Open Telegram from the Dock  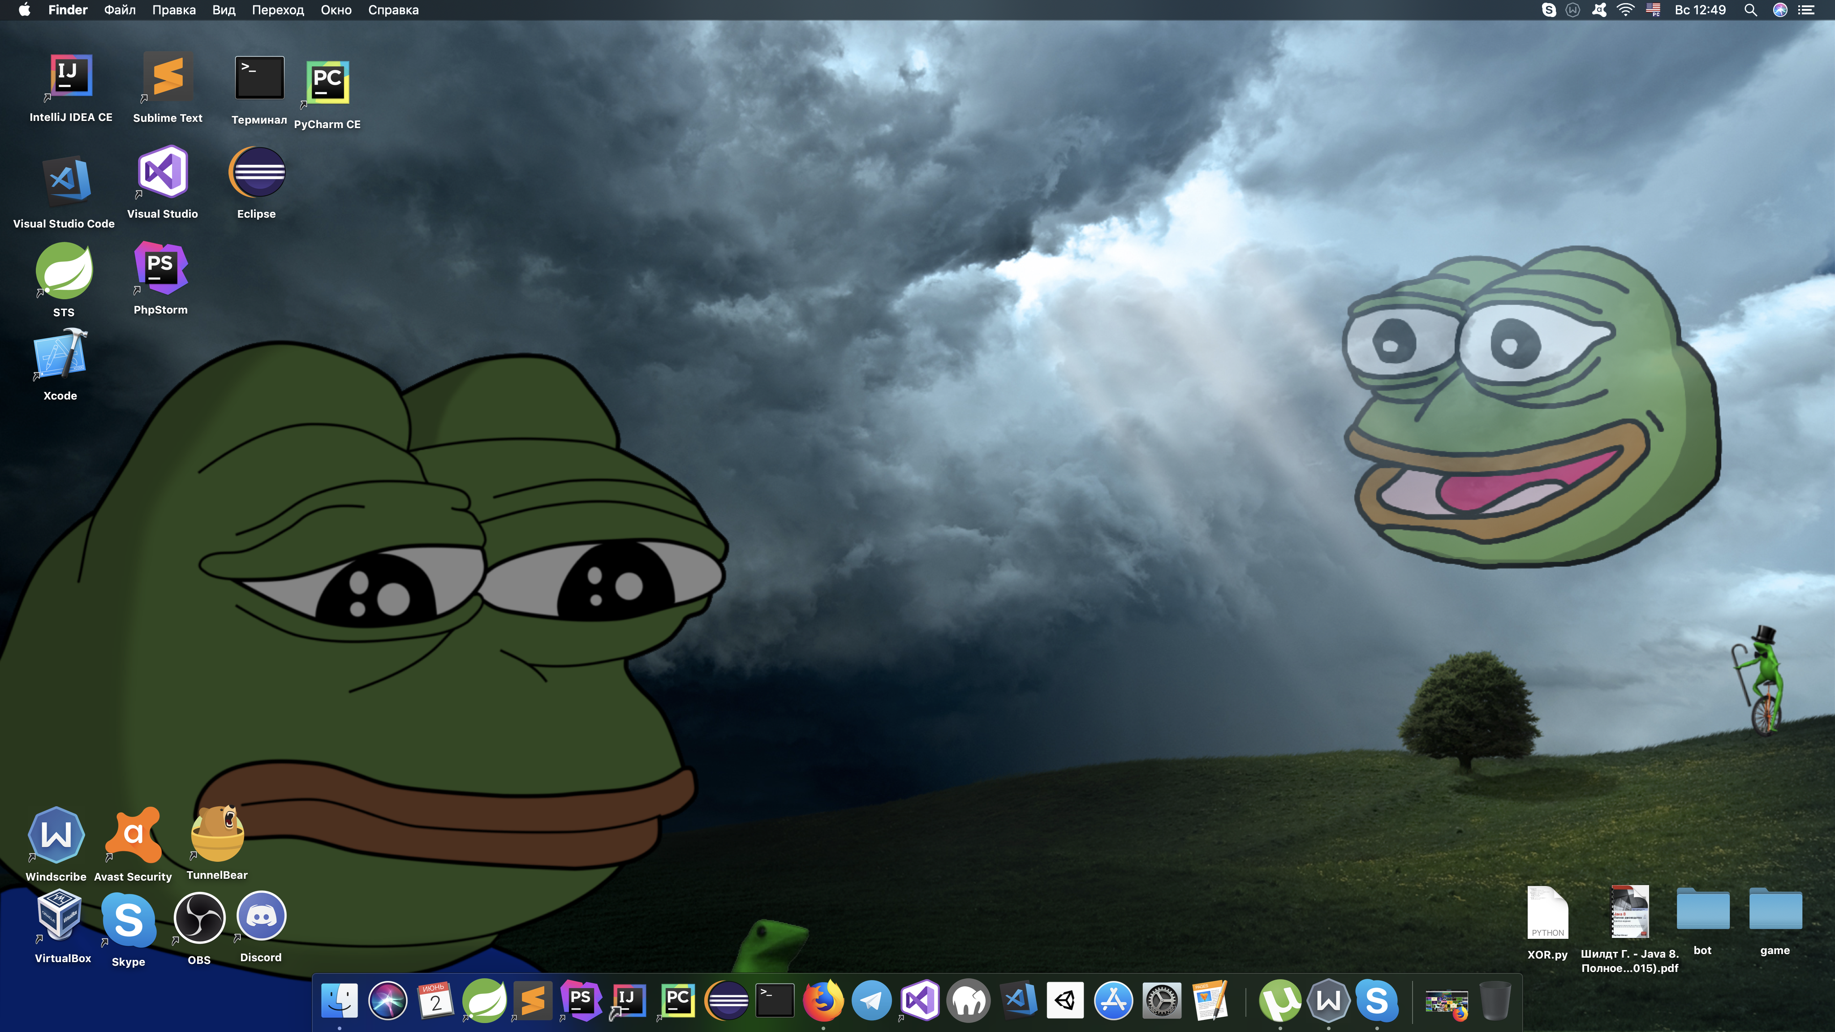coord(871,1001)
